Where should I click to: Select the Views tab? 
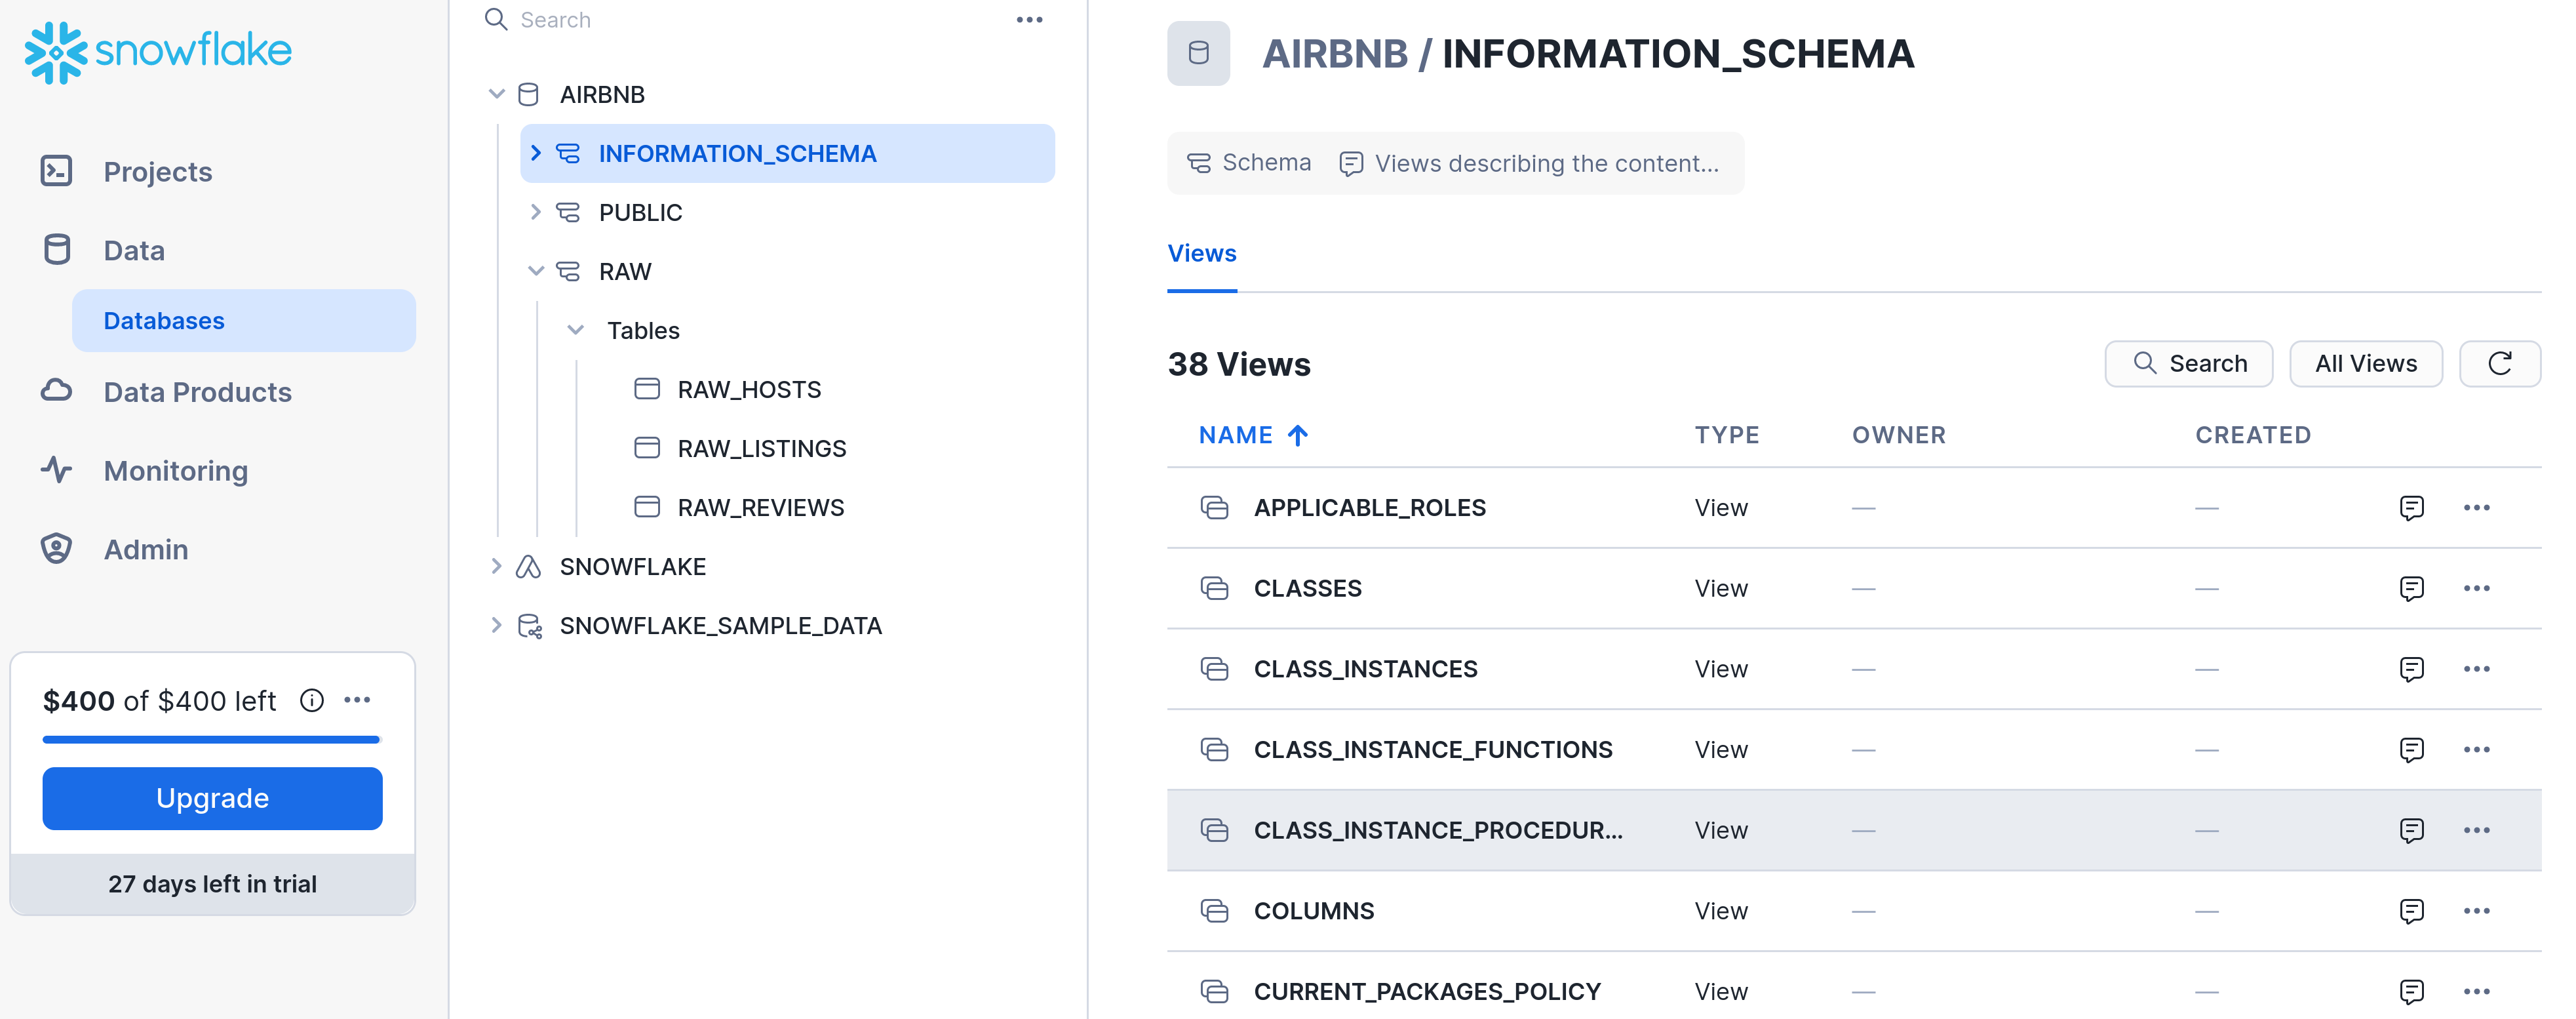coord(1201,253)
